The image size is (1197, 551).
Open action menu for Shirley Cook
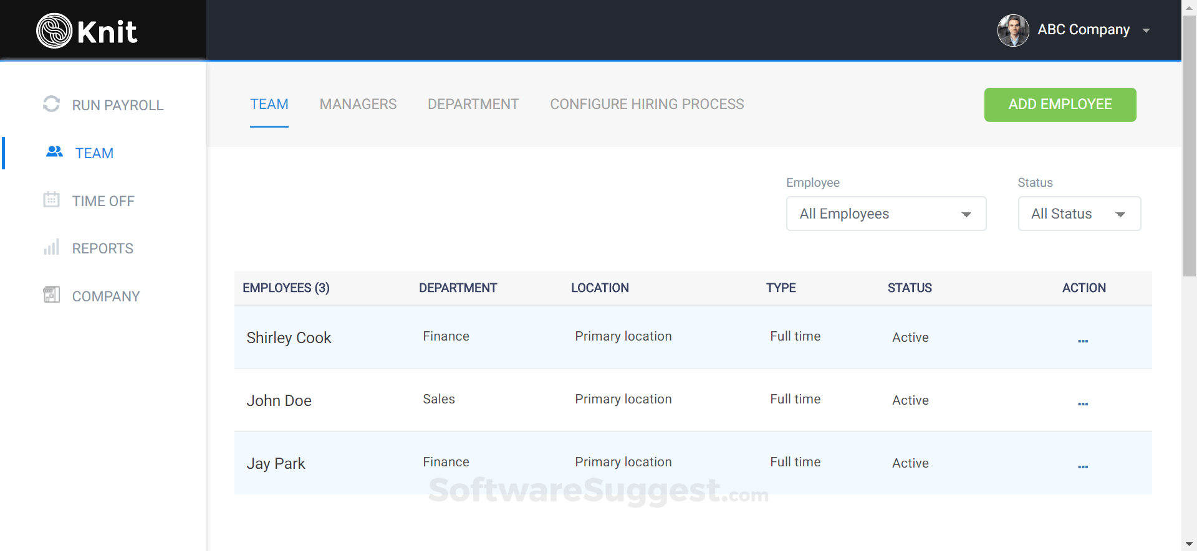pos(1083,341)
